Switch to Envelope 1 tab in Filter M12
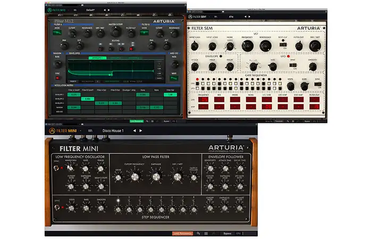Image resolution: width=372 pixels, height=239 pixels. [97, 58]
